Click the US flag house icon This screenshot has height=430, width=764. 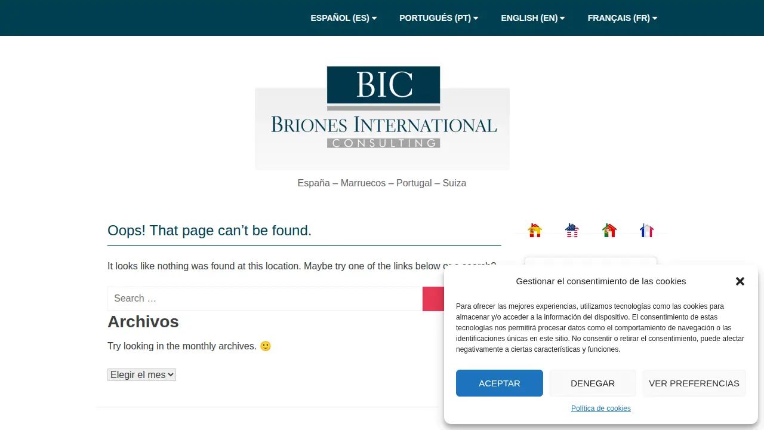(572, 231)
